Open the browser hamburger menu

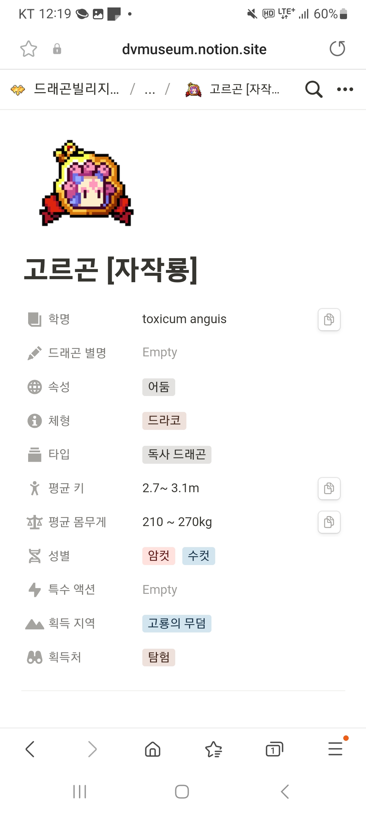[x=335, y=749]
